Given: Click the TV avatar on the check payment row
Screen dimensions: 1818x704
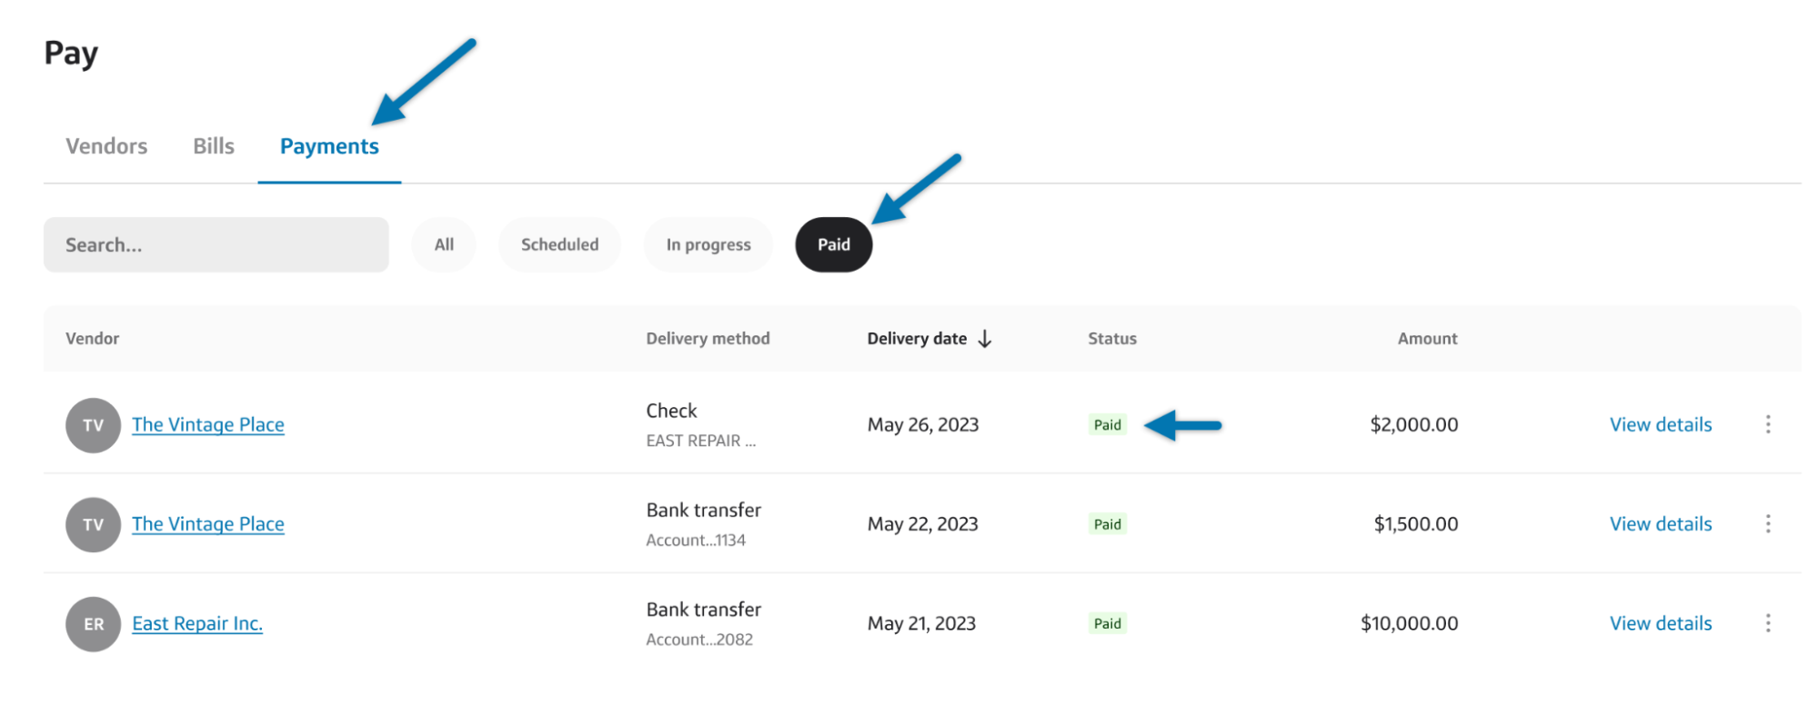Looking at the screenshot, I should [93, 424].
